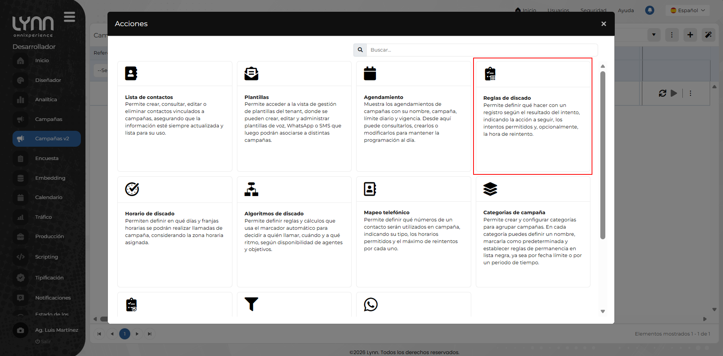The height and width of the screenshot is (356, 723).
Task: Open the three-dot options menu in toolbar
Action: [x=672, y=35]
